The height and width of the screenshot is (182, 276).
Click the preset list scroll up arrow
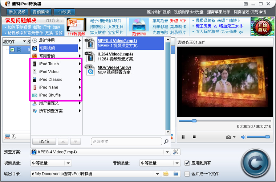point(168,40)
